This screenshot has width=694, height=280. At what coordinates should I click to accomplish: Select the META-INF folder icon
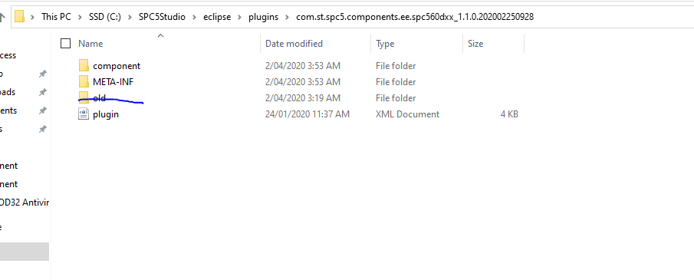pyautogui.click(x=84, y=81)
